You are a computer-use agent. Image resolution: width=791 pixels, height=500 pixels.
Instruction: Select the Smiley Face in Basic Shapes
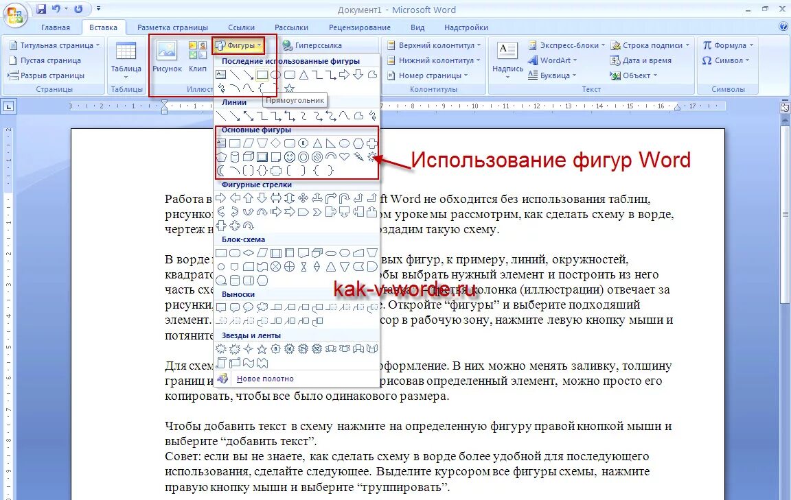[x=290, y=157]
